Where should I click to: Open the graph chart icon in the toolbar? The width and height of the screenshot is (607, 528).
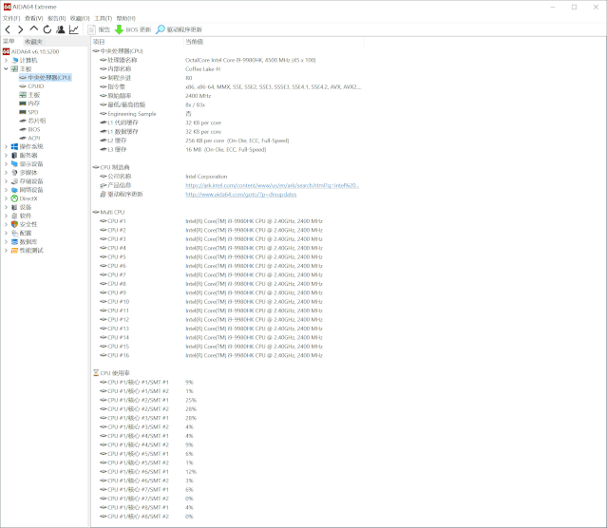click(x=74, y=29)
